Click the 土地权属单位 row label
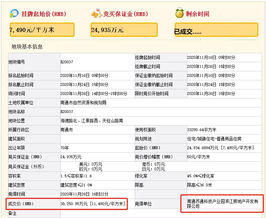 pos(21,103)
